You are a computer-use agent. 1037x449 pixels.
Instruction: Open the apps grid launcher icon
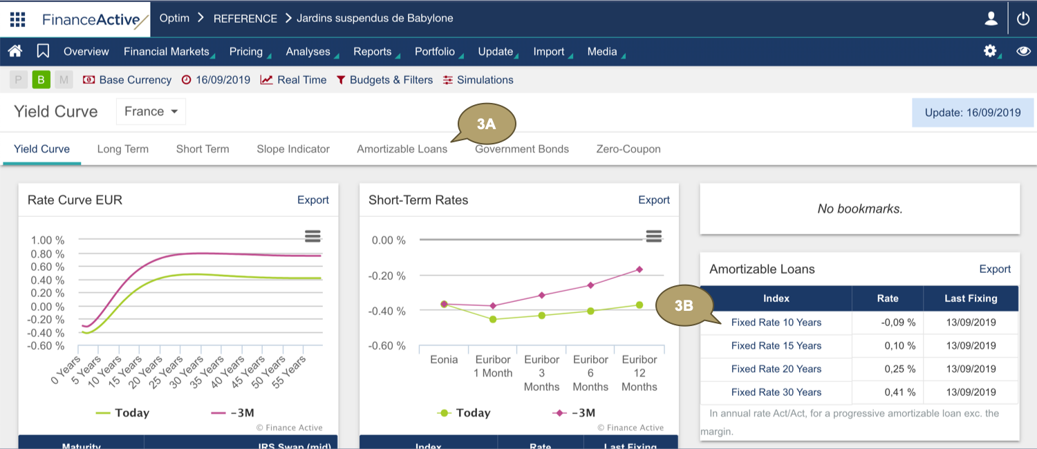click(18, 19)
